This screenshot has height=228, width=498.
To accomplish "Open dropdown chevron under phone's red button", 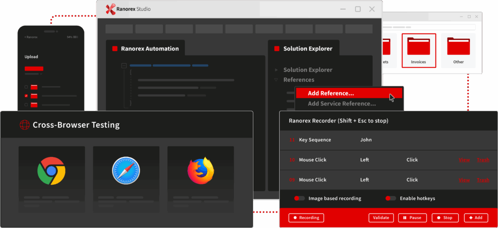I will click(x=41, y=74).
